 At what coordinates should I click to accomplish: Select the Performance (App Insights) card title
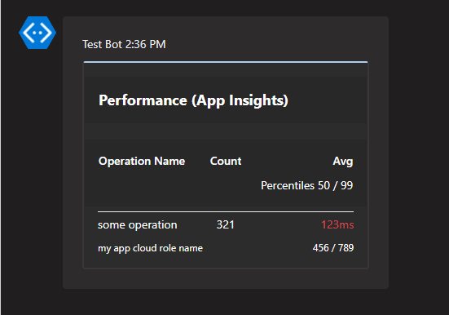[193, 100]
